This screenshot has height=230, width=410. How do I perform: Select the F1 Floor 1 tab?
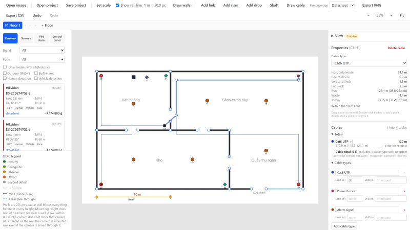(x=12, y=25)
